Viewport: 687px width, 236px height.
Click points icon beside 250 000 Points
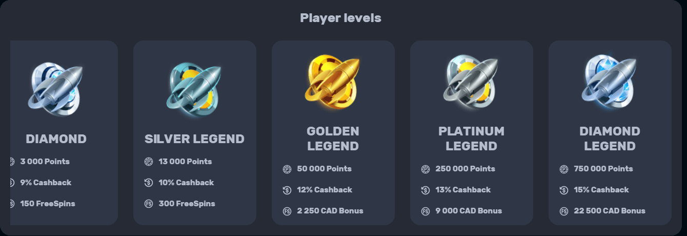(426, 169)
